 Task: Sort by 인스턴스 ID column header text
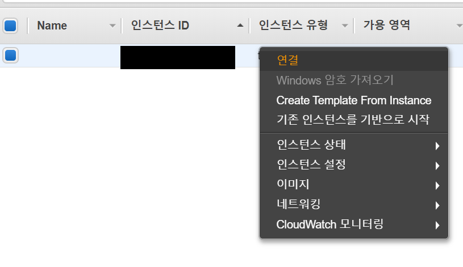160,26
